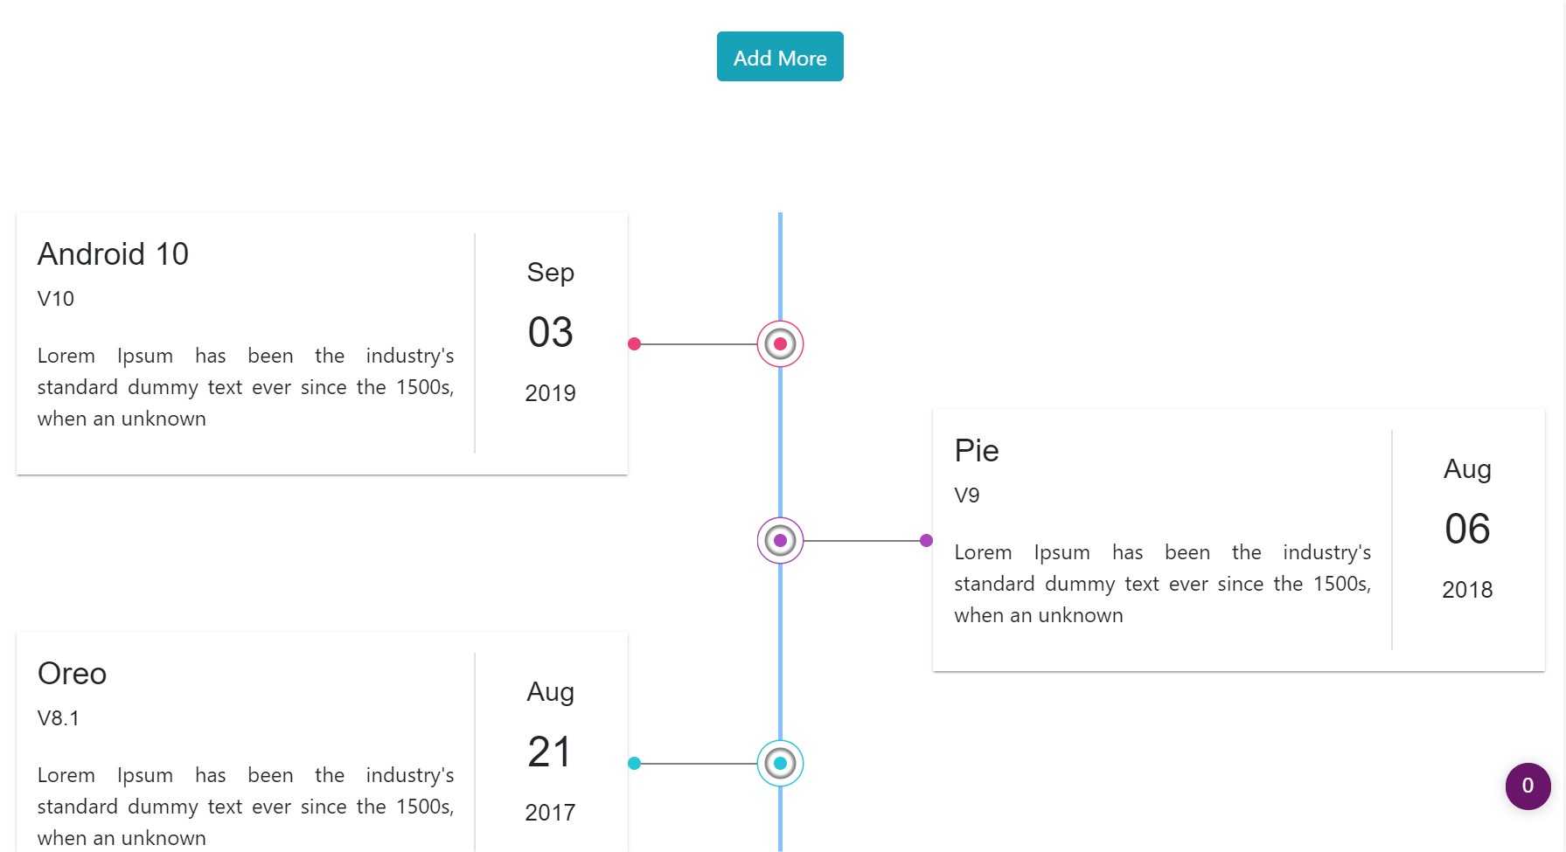
Task: Click the Aug 21 2017 date block
Action: pyautogui.click(x=549, y=752)
